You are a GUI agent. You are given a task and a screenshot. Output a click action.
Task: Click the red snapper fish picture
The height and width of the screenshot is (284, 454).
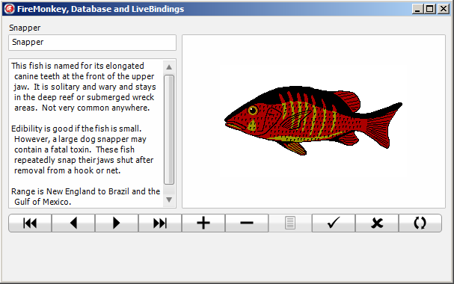click(x=313, y=120)
